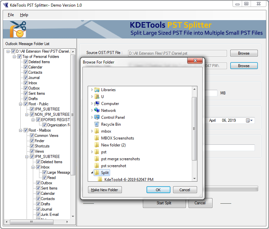Collapse the Root - Mailbox tree node
Image resolution: width=269 pixels, height=229 pixels.
[x=20, y=130]
